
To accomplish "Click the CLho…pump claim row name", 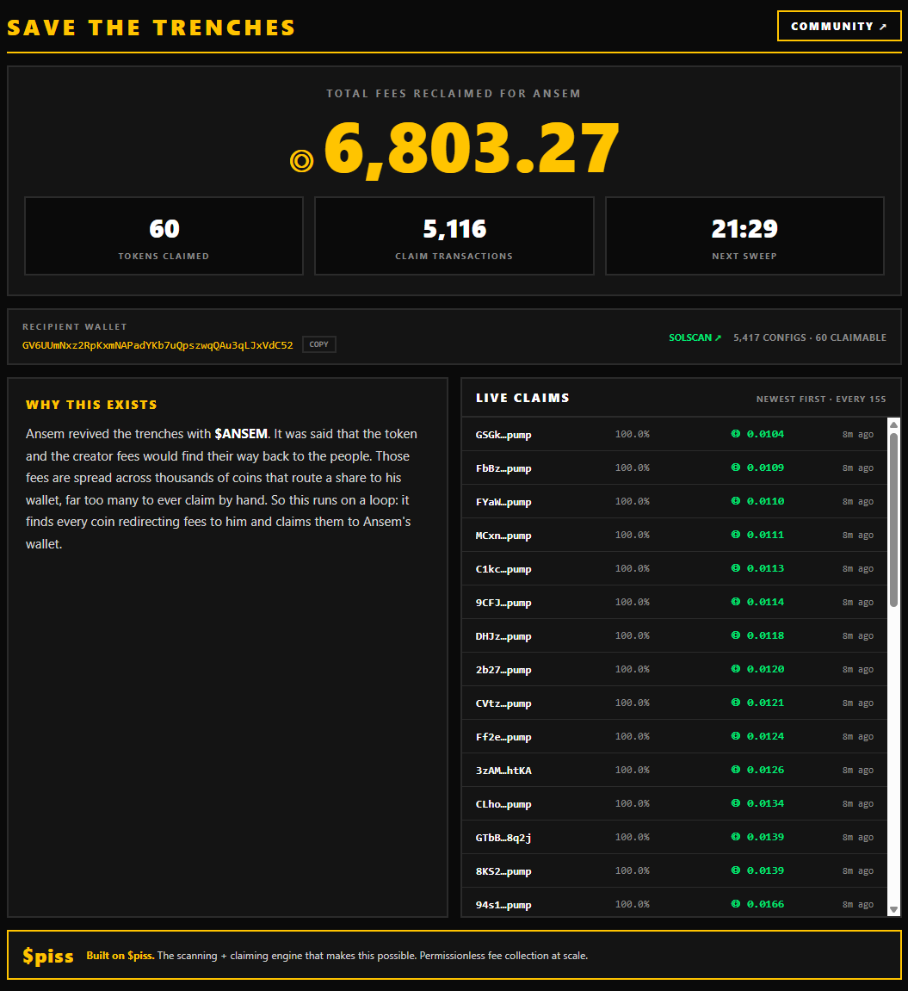I will point(503,804).
